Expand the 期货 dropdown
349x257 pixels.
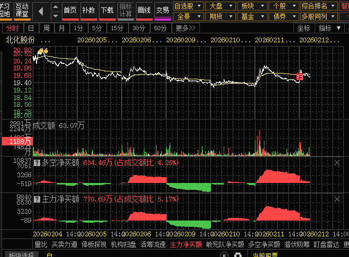(220, 16)
